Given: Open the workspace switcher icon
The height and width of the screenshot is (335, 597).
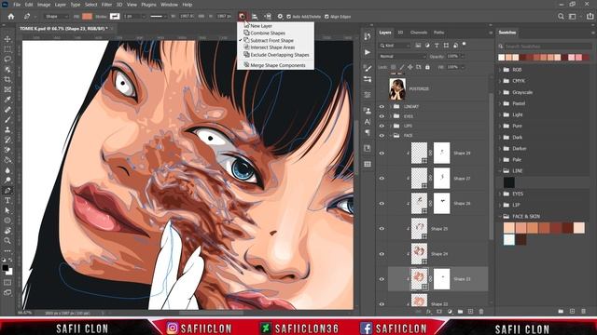Looking at the screenshot, I should (572, 17).
